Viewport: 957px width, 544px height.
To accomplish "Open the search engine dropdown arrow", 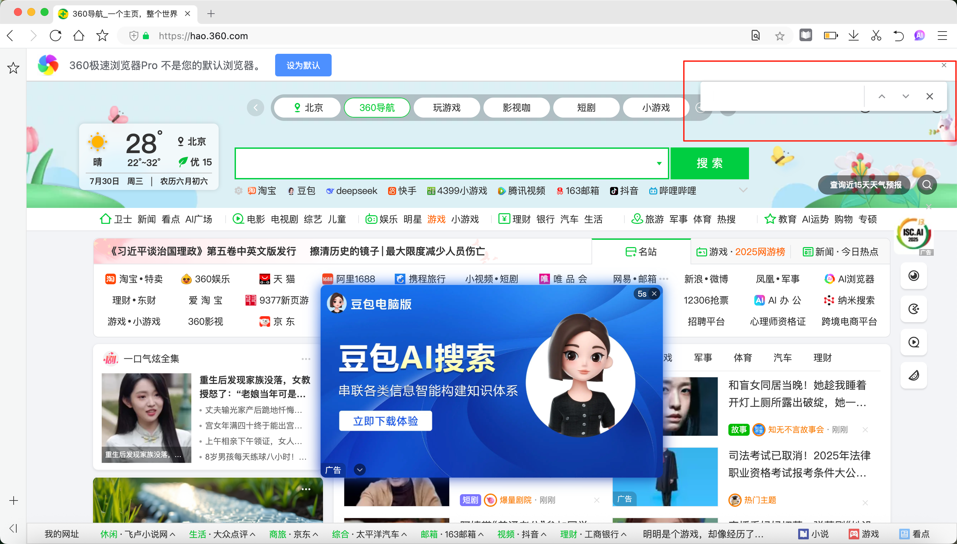I will point(659,163).
